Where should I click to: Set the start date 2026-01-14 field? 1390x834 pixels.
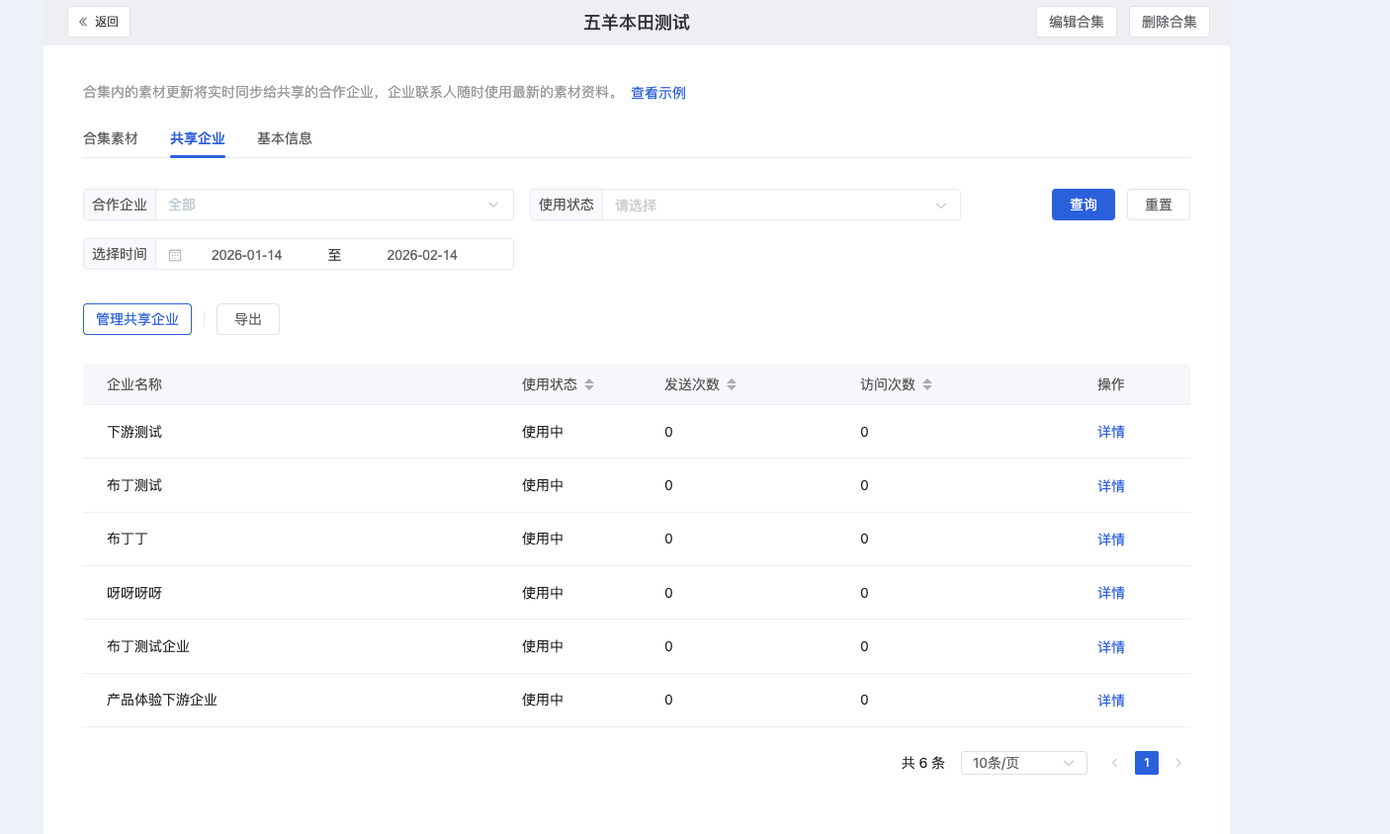click(x=247, y=255)
